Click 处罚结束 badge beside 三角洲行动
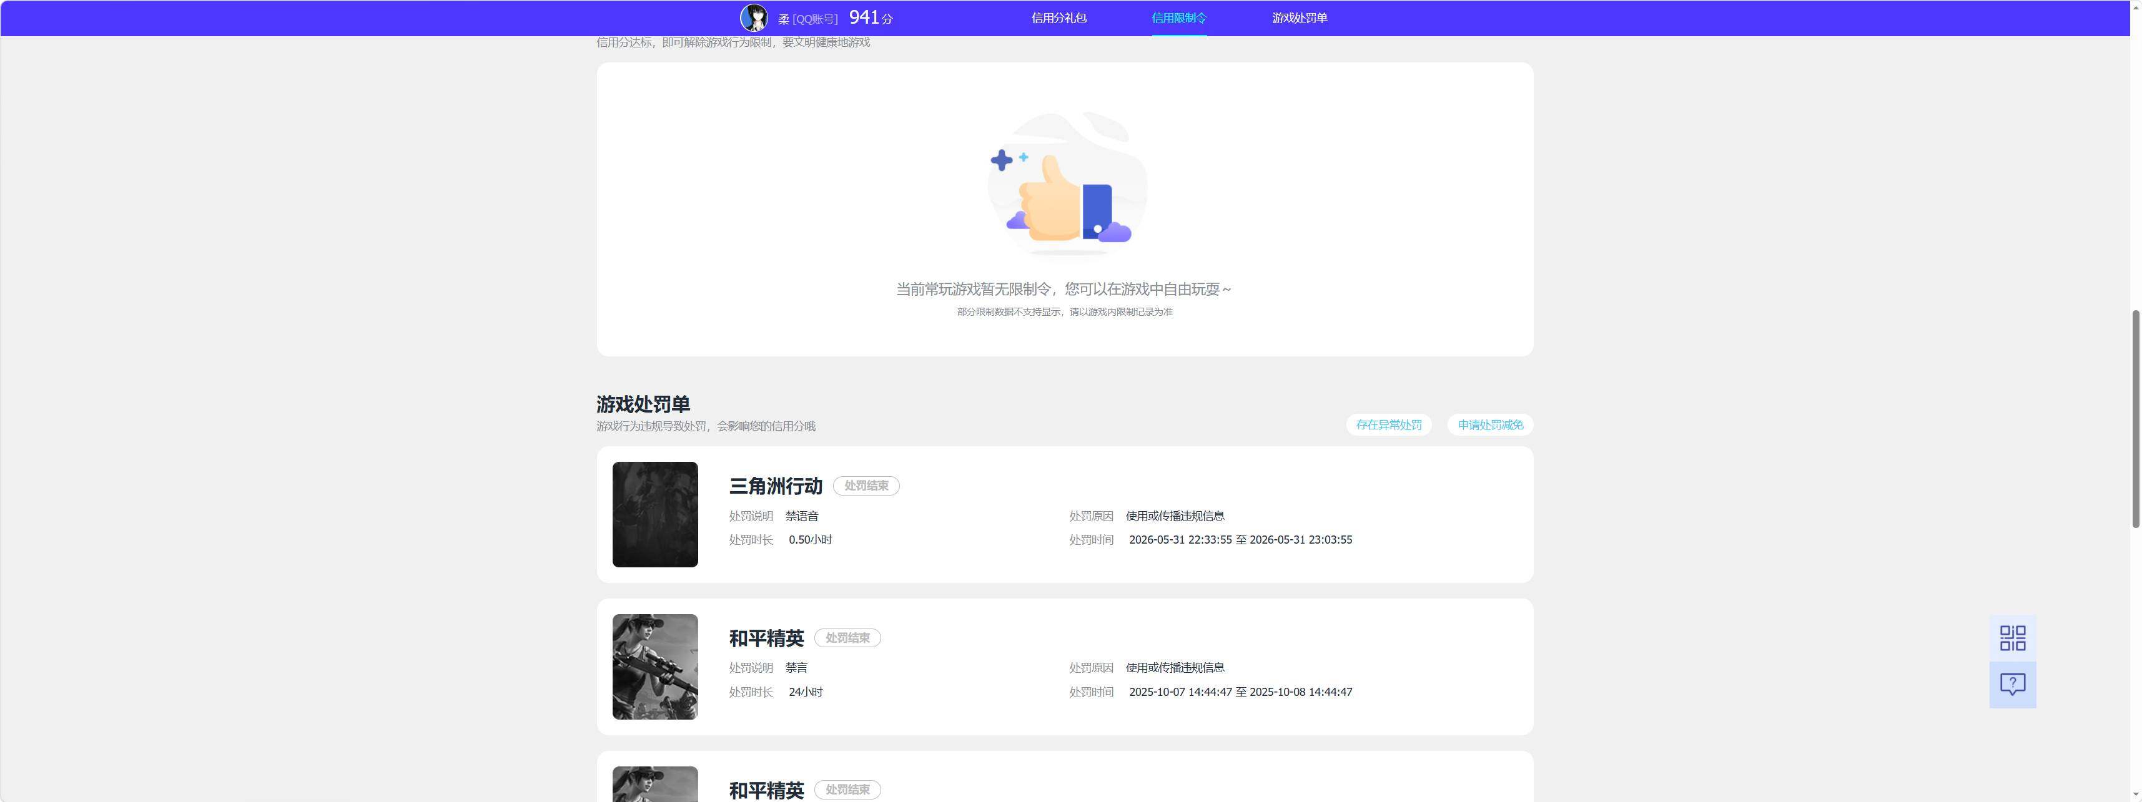 (866, 486)
